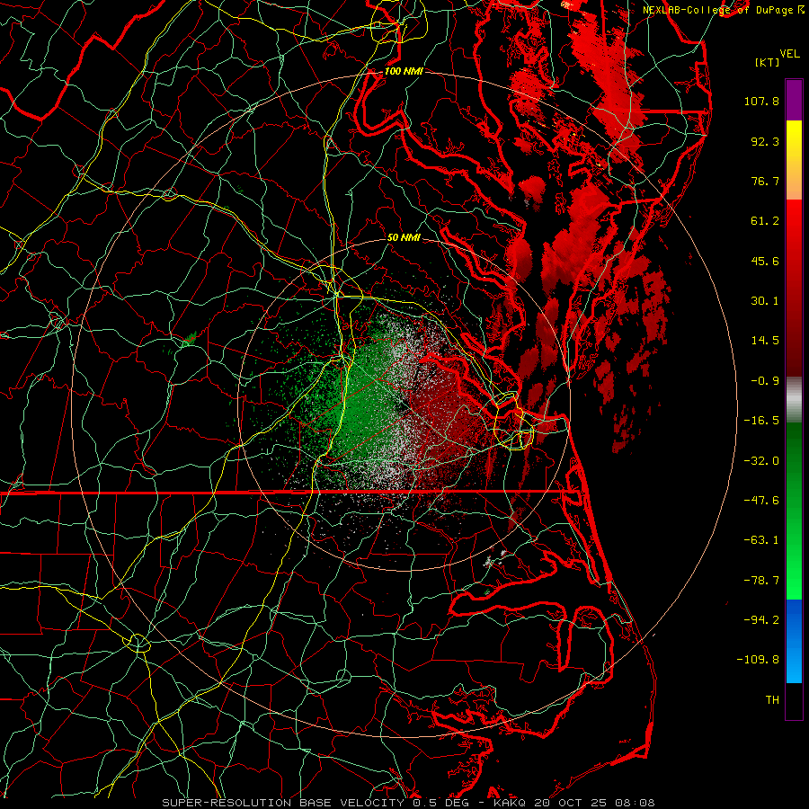Image resolution: width=809 pixels, height=809 pixels.
Task: Click the -32.0 velocity scale value
Action: (x=761, y=461)
